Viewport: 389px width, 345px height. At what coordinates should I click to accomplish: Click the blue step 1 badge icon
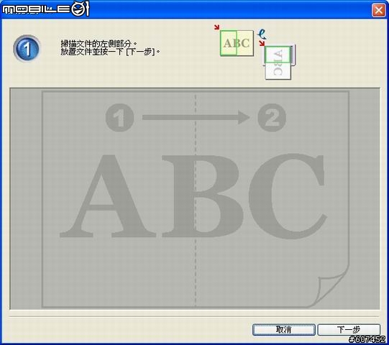click(27, 48)
